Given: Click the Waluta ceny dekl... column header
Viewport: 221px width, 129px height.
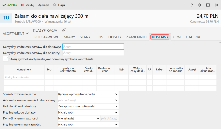Looking at the screenshot, I should pyautogui.click(x=138, y=69).
